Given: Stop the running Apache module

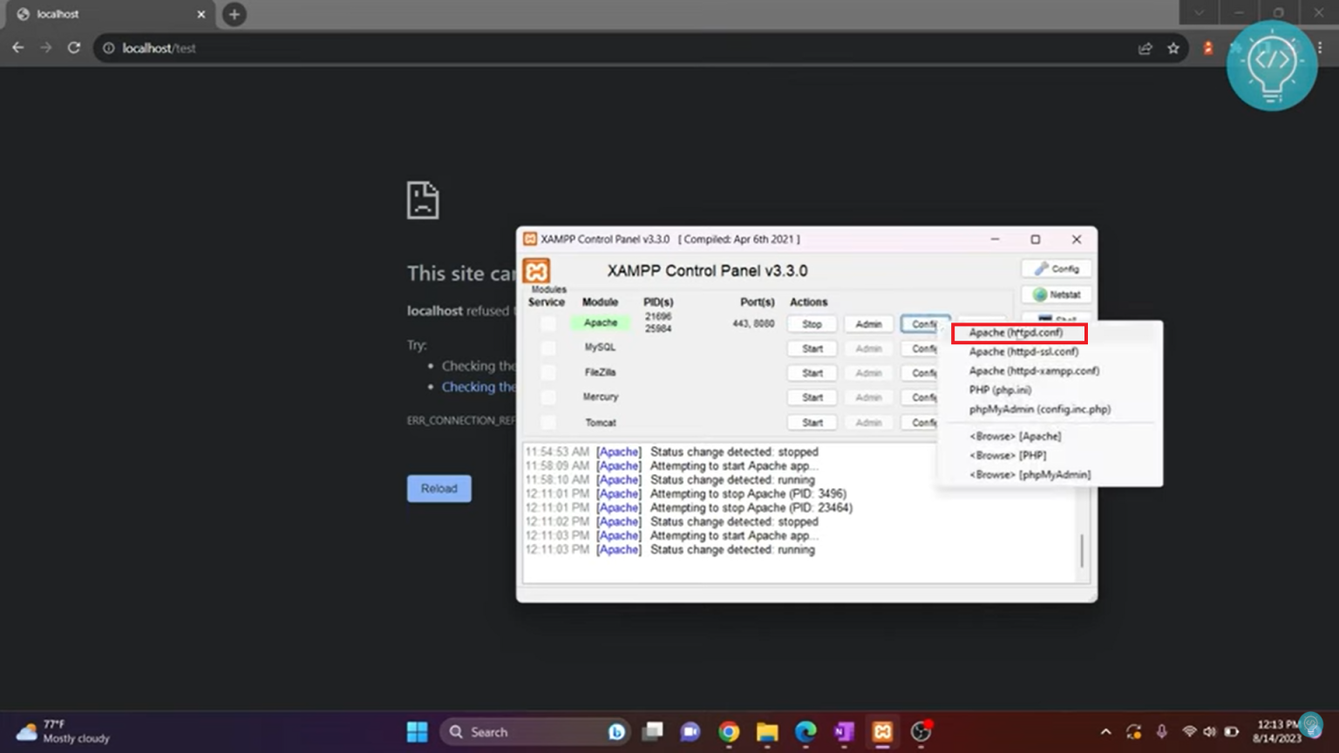Looking at the screenshot, I should pyautogui.click(x=811, y=323).
